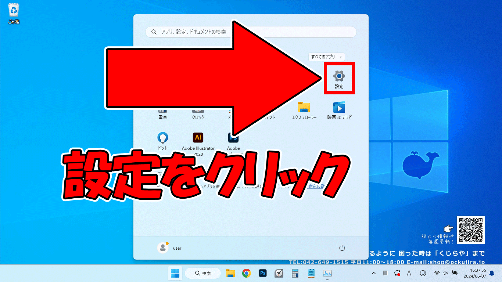This screenshot has height=282, width=502.
Task: Open the 検索 box on the taskbar
Action: click(x=203, y=273)
